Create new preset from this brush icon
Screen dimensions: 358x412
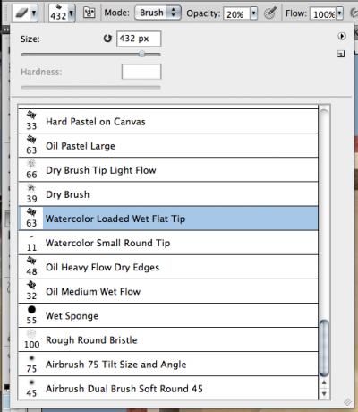click(341, 54)
